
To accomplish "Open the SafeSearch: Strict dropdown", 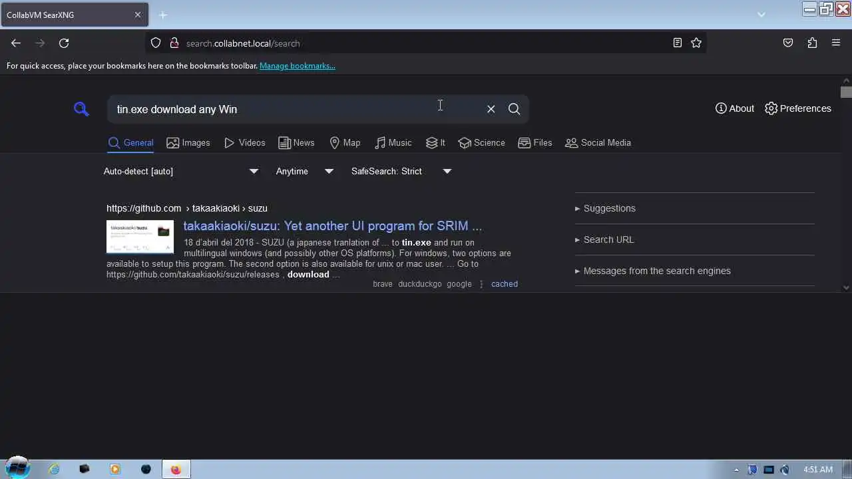I will [x=401, y=171].
